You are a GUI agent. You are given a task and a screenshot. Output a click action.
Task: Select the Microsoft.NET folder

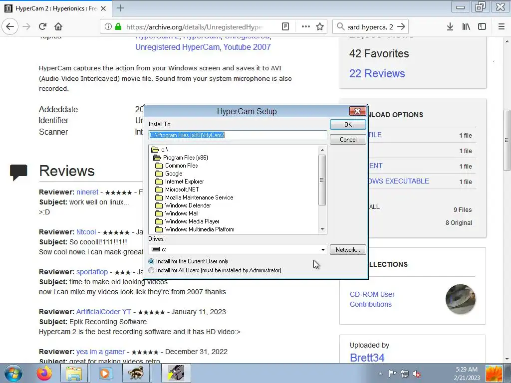coord(177,190)
